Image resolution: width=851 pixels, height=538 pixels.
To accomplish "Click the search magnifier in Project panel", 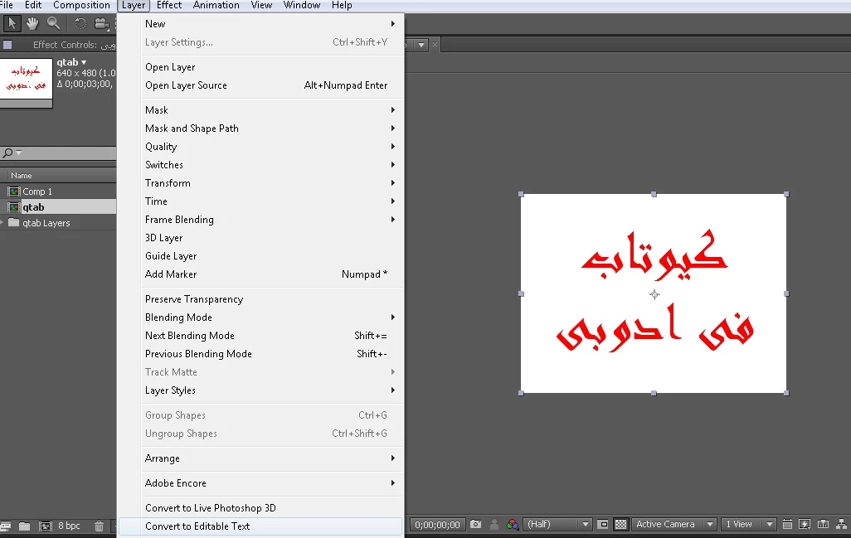I will pyautogui.click(x=7, y=153).
